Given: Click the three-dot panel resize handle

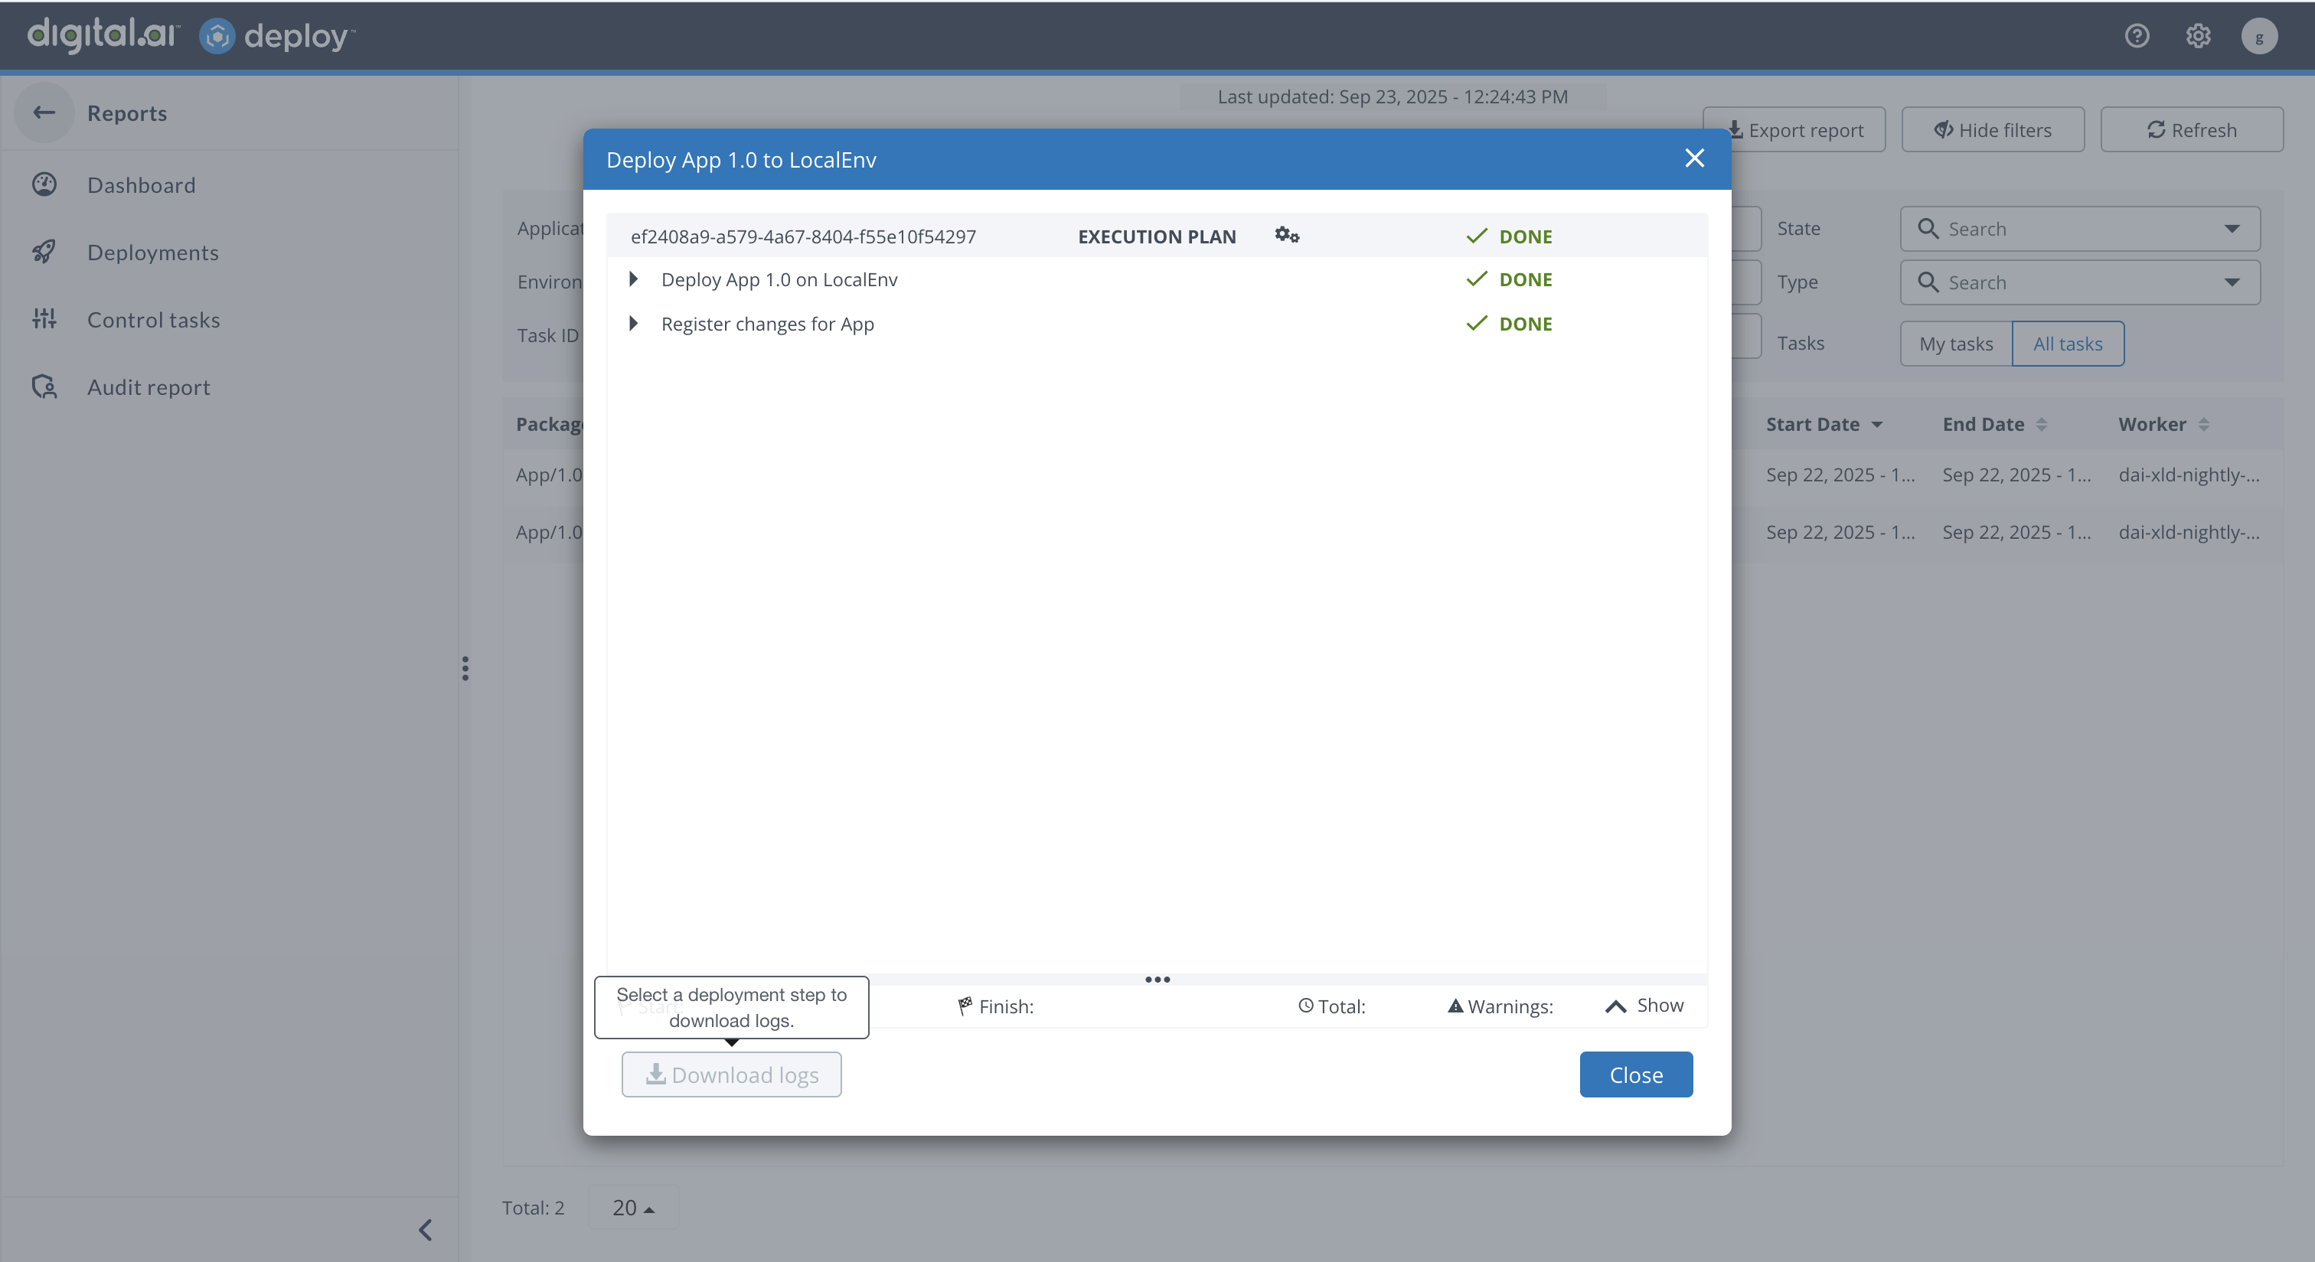Looking at the screenshot, I should pyautogui.click(x=1157, y=980).
